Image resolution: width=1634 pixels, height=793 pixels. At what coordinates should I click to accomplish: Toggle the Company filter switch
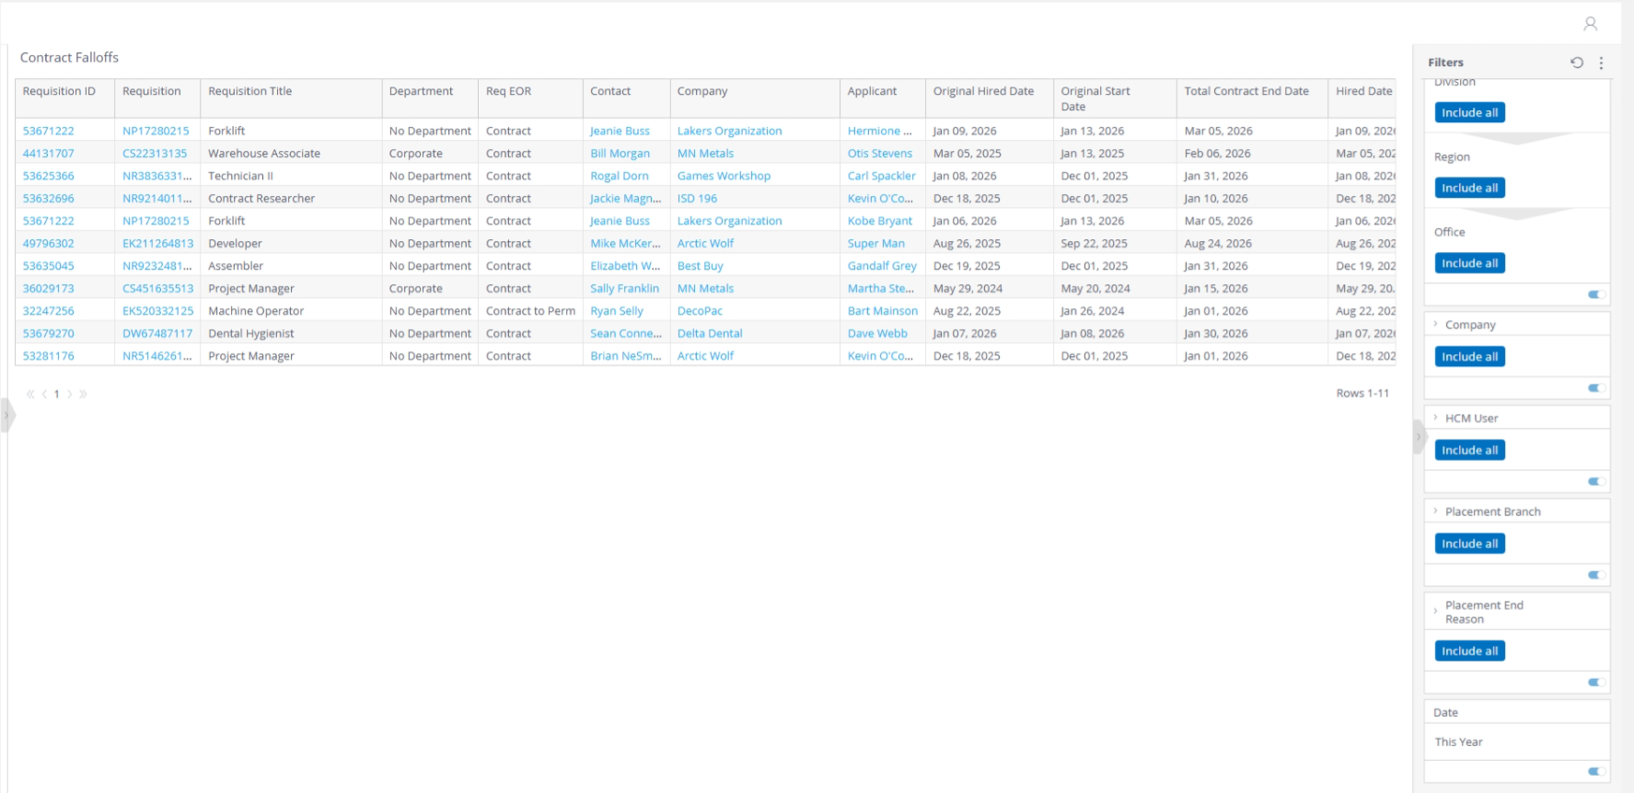point(1597,388)
